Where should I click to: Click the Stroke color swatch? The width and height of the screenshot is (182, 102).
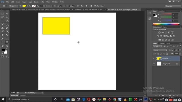click(x=34, y=6)
